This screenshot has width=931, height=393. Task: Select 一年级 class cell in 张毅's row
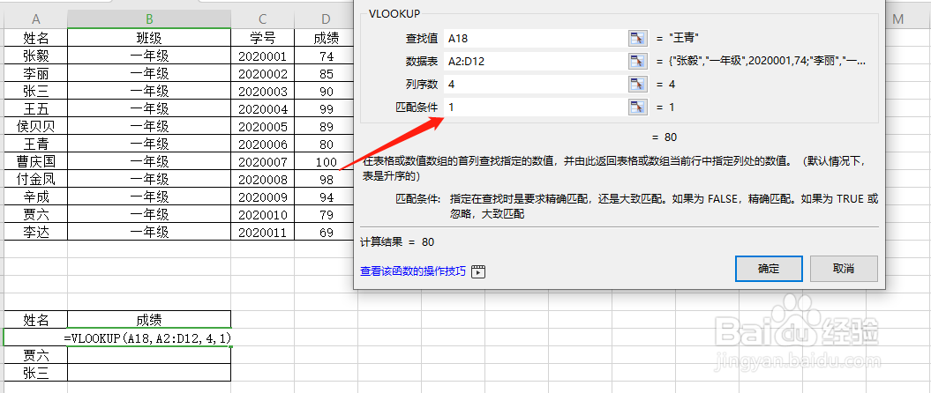pyautogui.click(x=149, y=56)
